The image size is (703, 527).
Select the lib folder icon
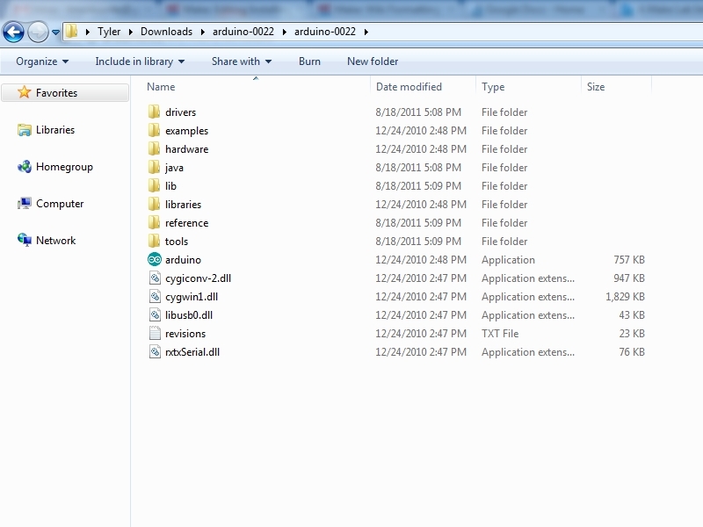154,185
